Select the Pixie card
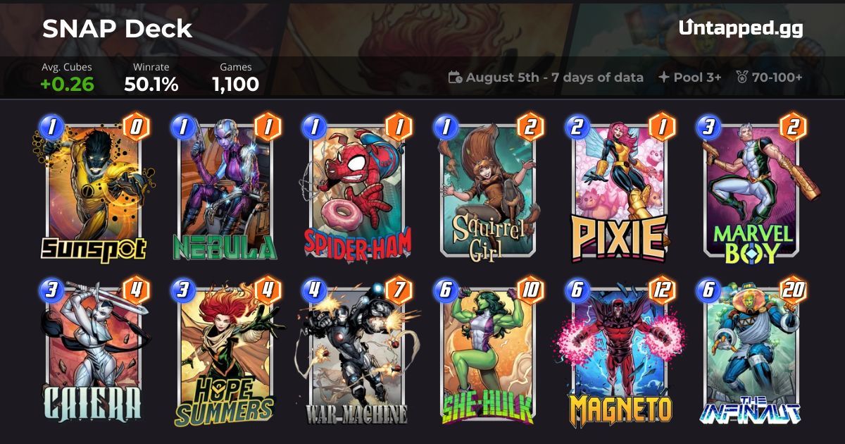 point(620,189)
